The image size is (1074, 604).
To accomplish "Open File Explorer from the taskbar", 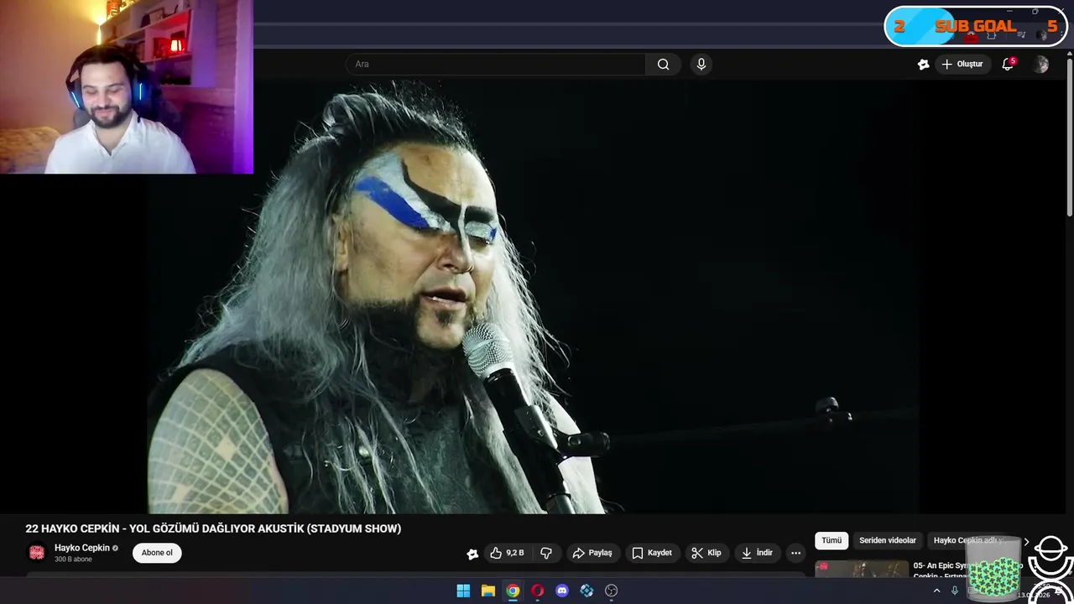I will (487, 591).
